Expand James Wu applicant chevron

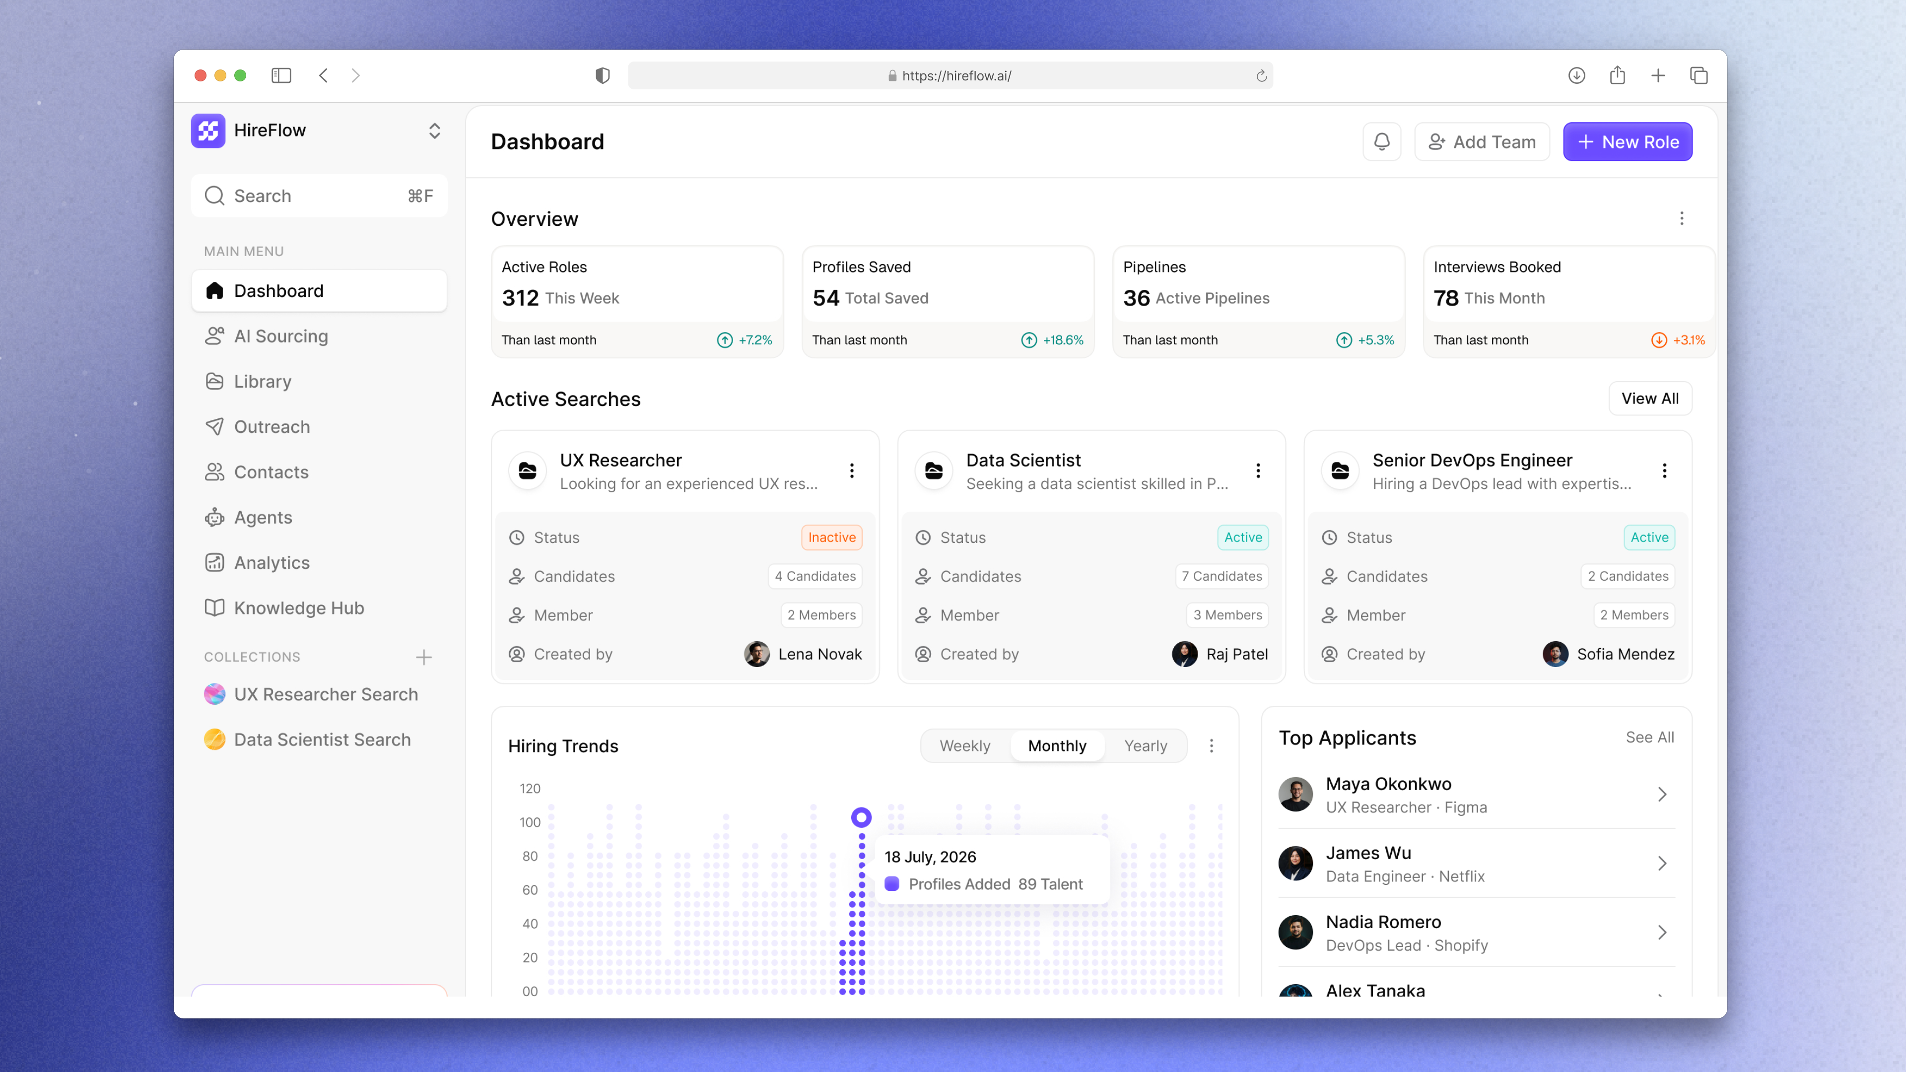(1662, 864)
